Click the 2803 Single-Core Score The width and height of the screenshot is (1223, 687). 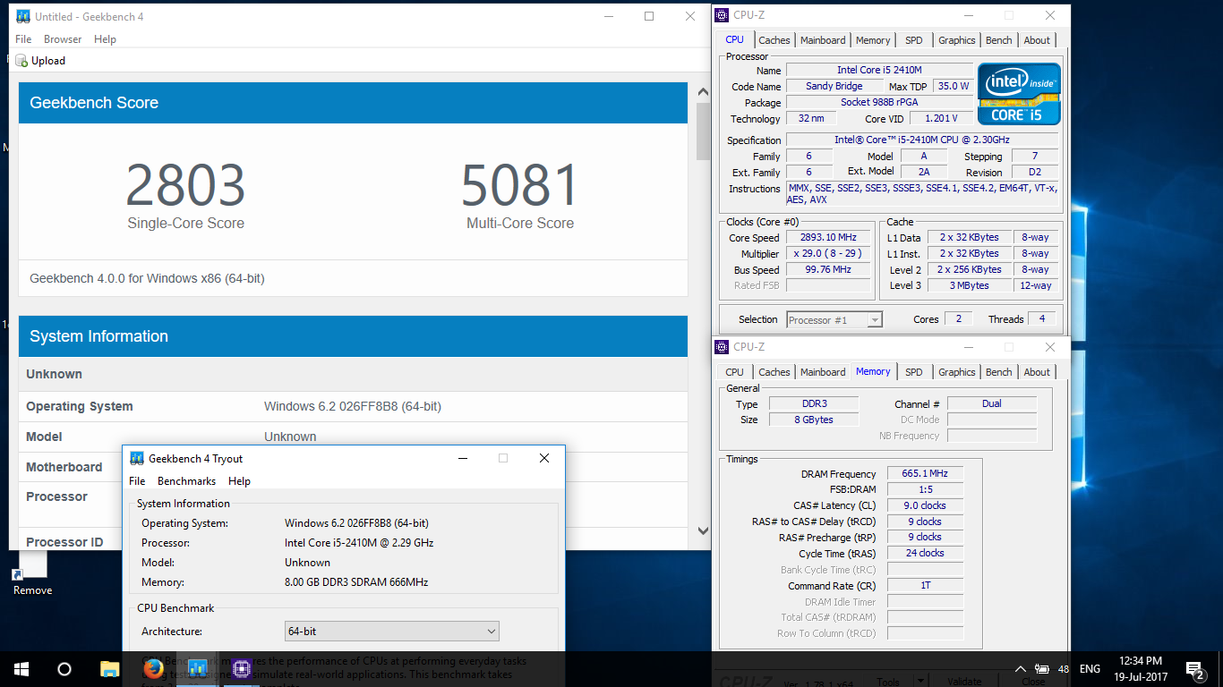(x=185, y=185)
